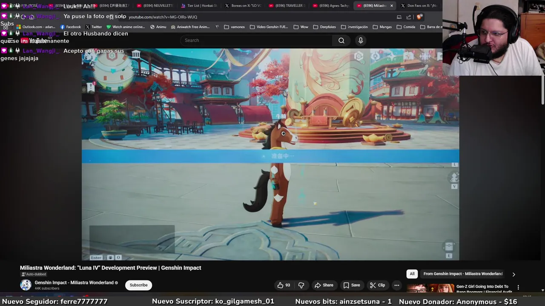Select the From Genshin Impact - Miliastra Wonderland chip
Image resolution: width=545 pixels, height=306 pixels.
pos(463,274)
